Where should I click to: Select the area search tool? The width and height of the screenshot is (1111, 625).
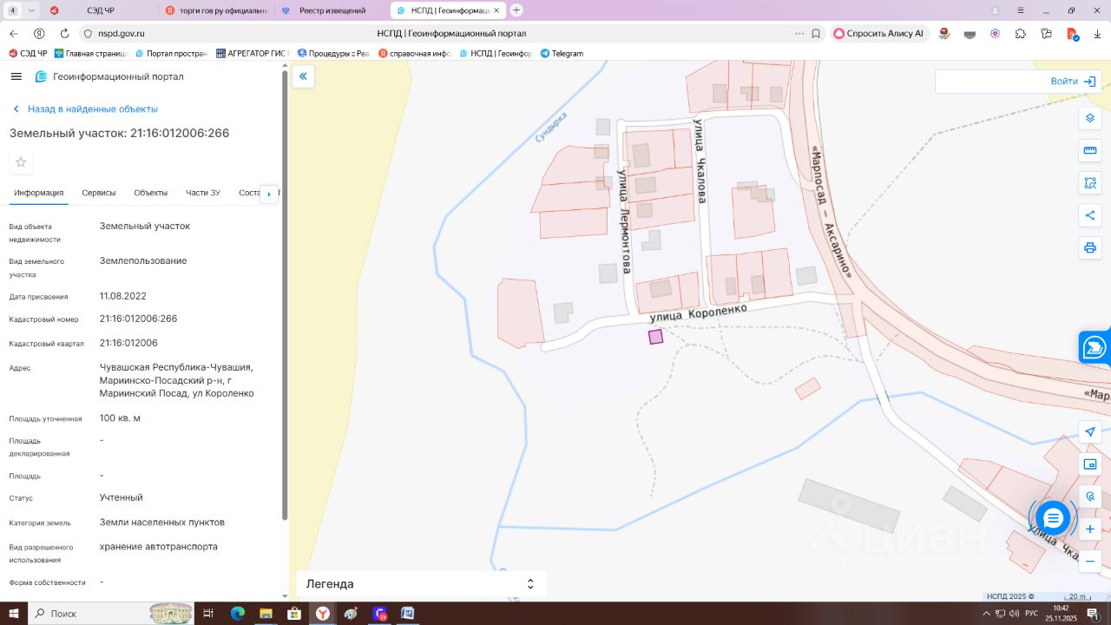tap(1090, 183)
